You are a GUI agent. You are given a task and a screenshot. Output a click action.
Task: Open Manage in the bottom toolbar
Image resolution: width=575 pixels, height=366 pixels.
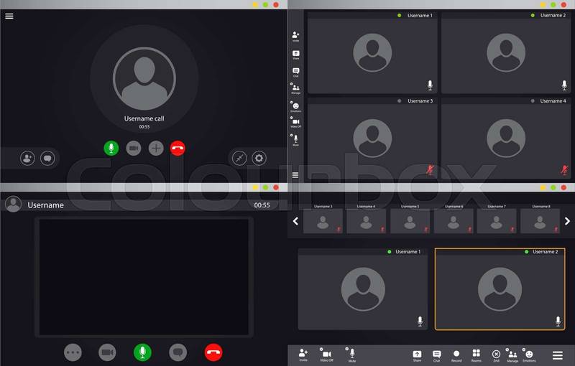point(512,354)
